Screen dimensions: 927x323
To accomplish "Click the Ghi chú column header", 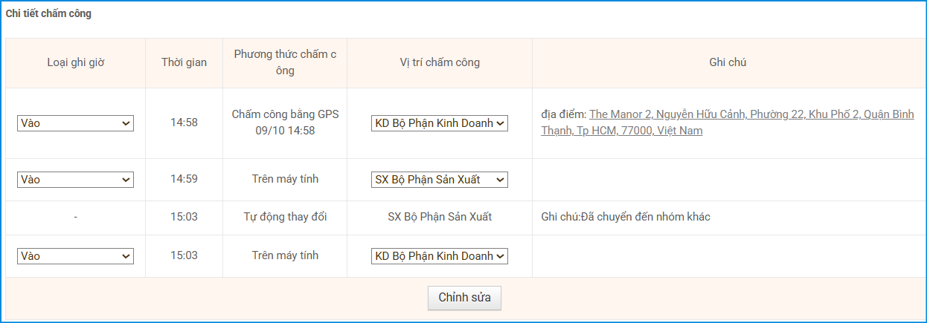I will pyautogui.click(x=728, y=62).
